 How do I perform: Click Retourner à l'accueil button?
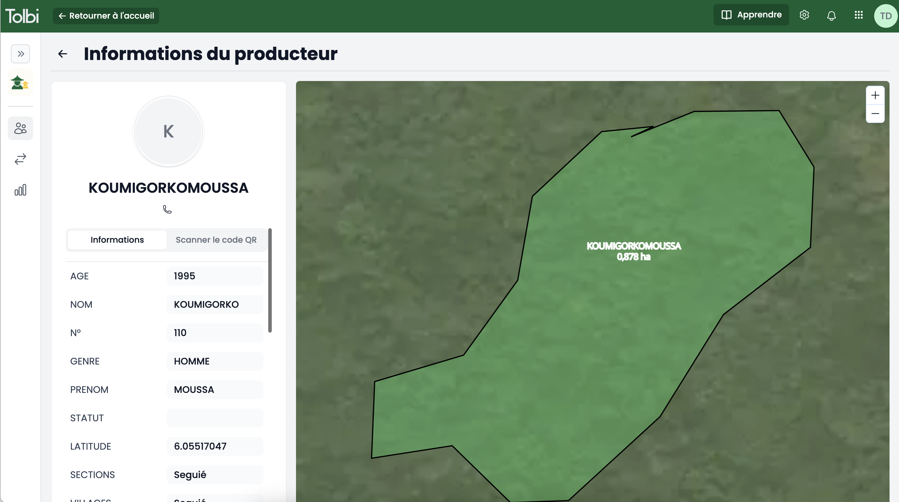click(106, 16)
